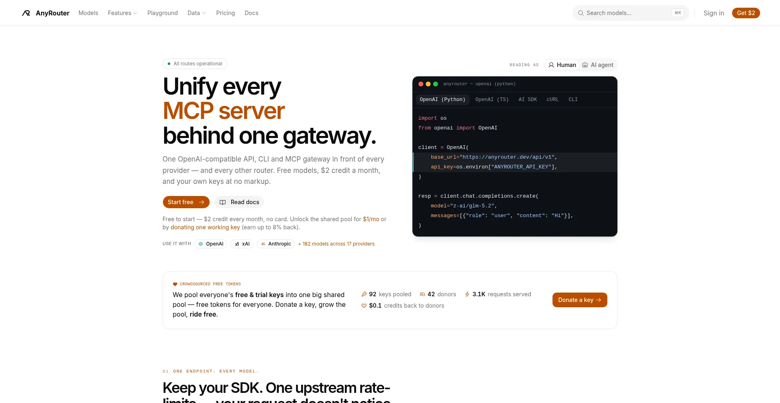Click the Sign in link

pyautogui.click(x=714, y=13)
